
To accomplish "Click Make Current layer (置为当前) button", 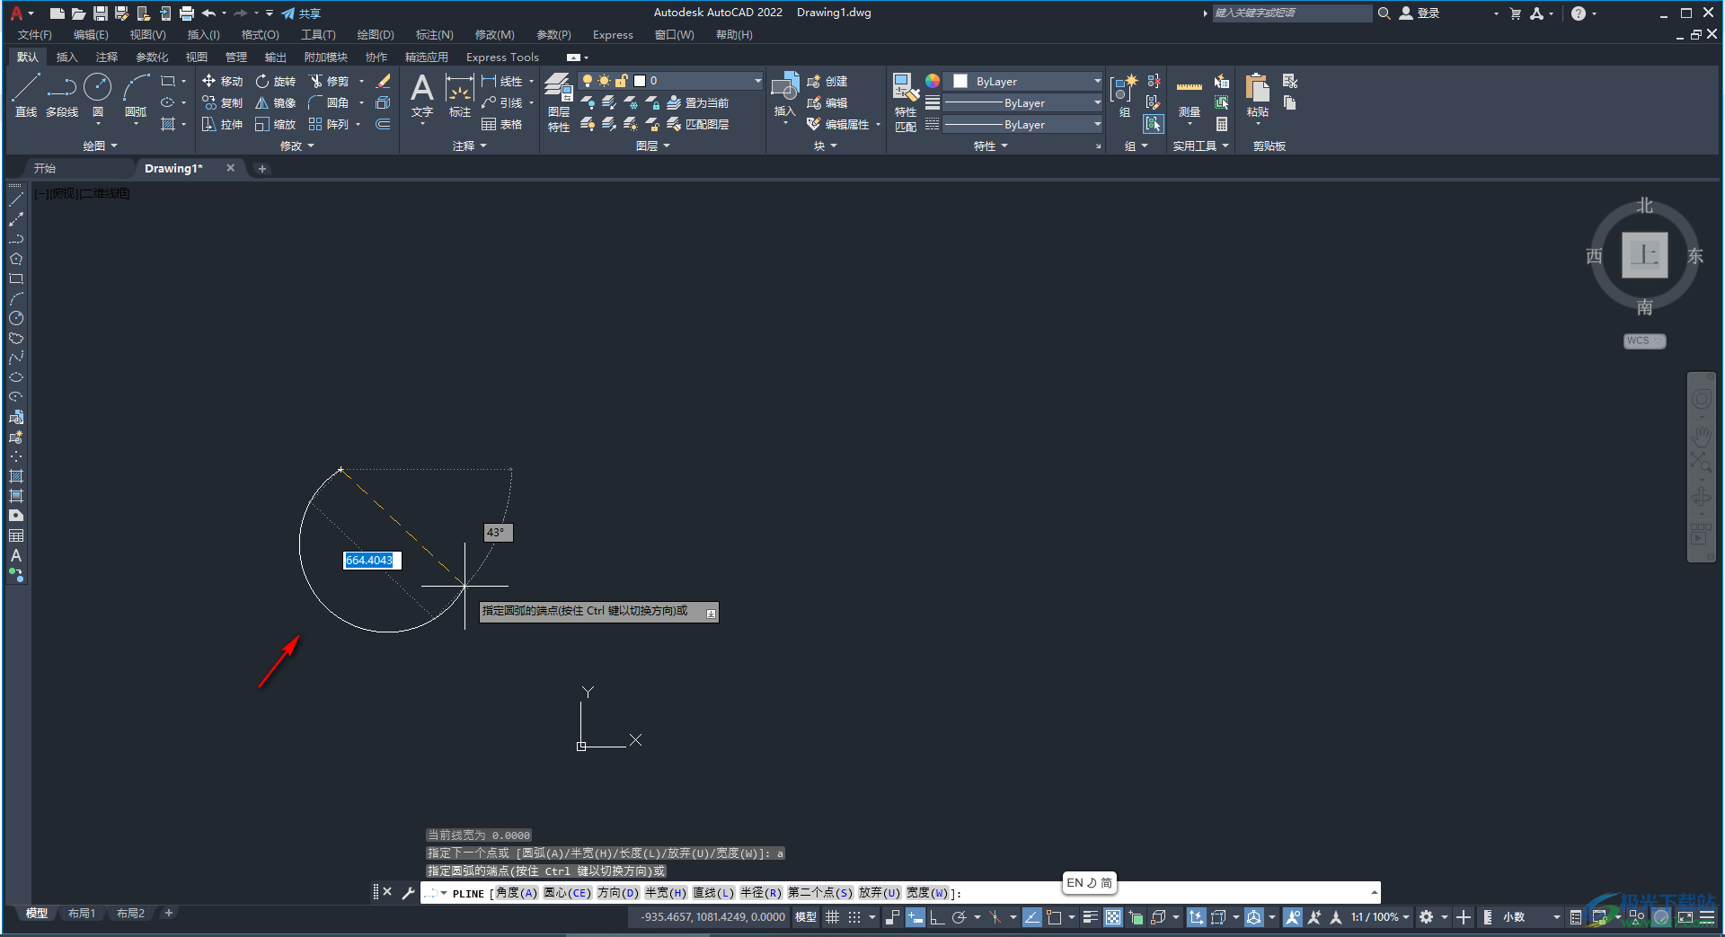I will tap(698, 102).
